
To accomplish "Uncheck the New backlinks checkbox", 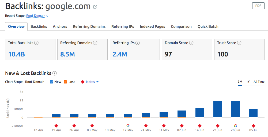I will click(x=51, y=82).
